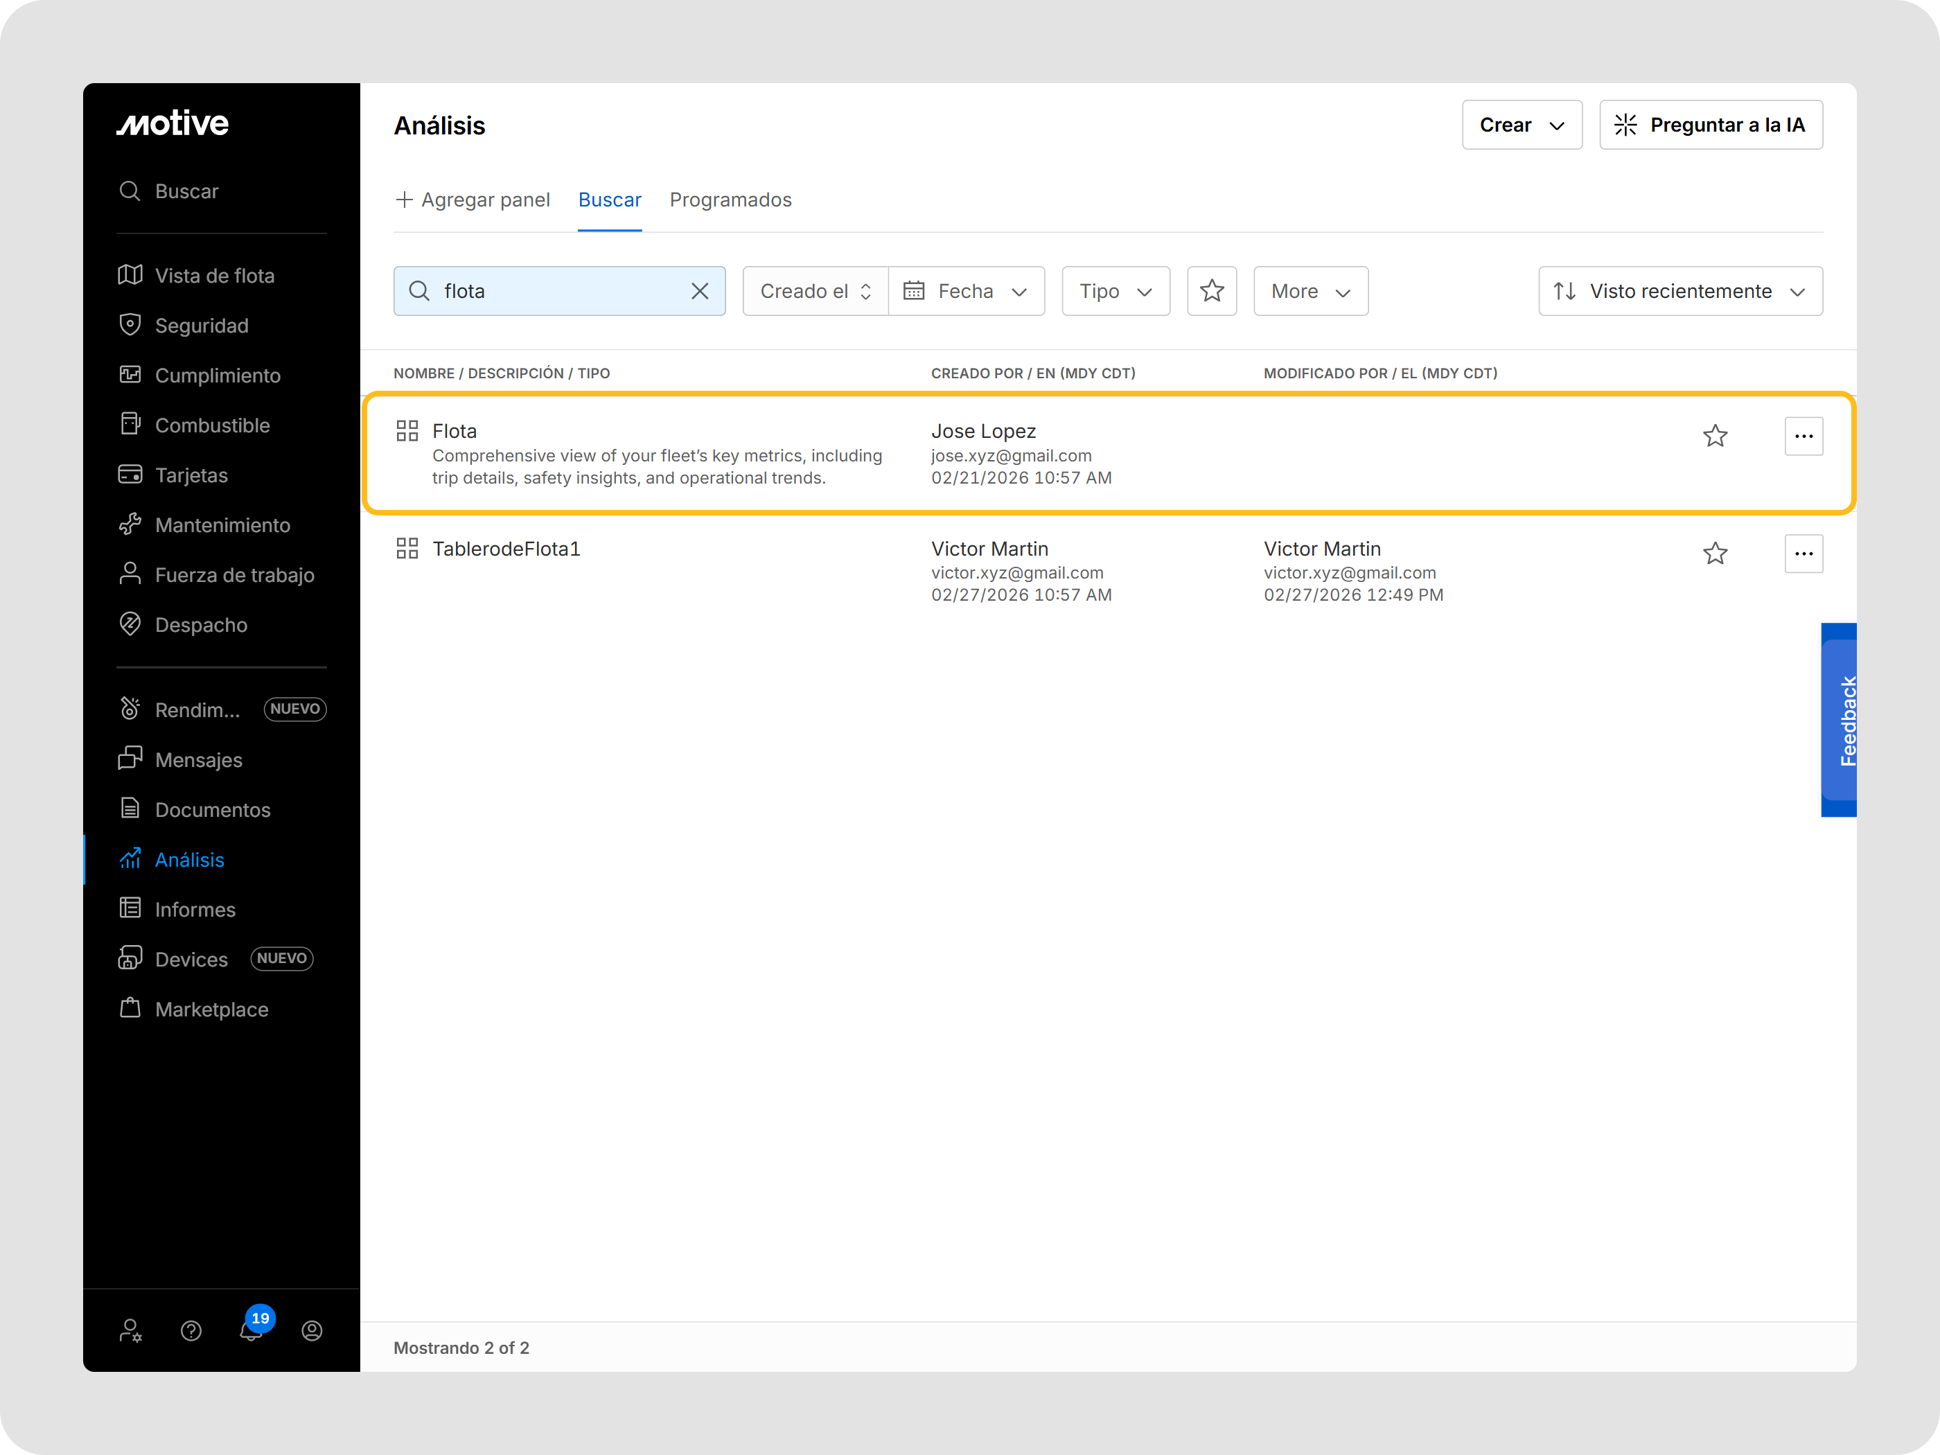This screenshot has height=1455, width=1940.
Task: Click the help question mark icon
Action: (191, 1330)
